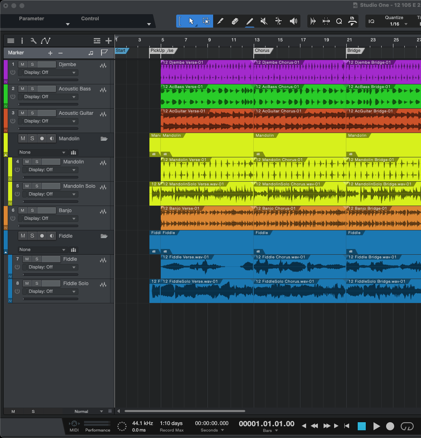The height and width of the screenshot is (438, 421).
Task: Select the Mute tool
Action: 264,21
